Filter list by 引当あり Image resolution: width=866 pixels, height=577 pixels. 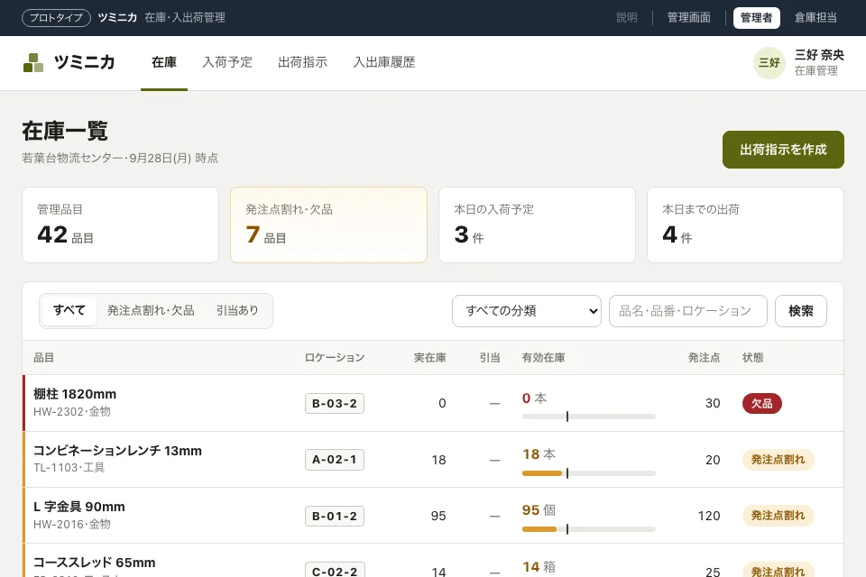[x=237, y=310]
